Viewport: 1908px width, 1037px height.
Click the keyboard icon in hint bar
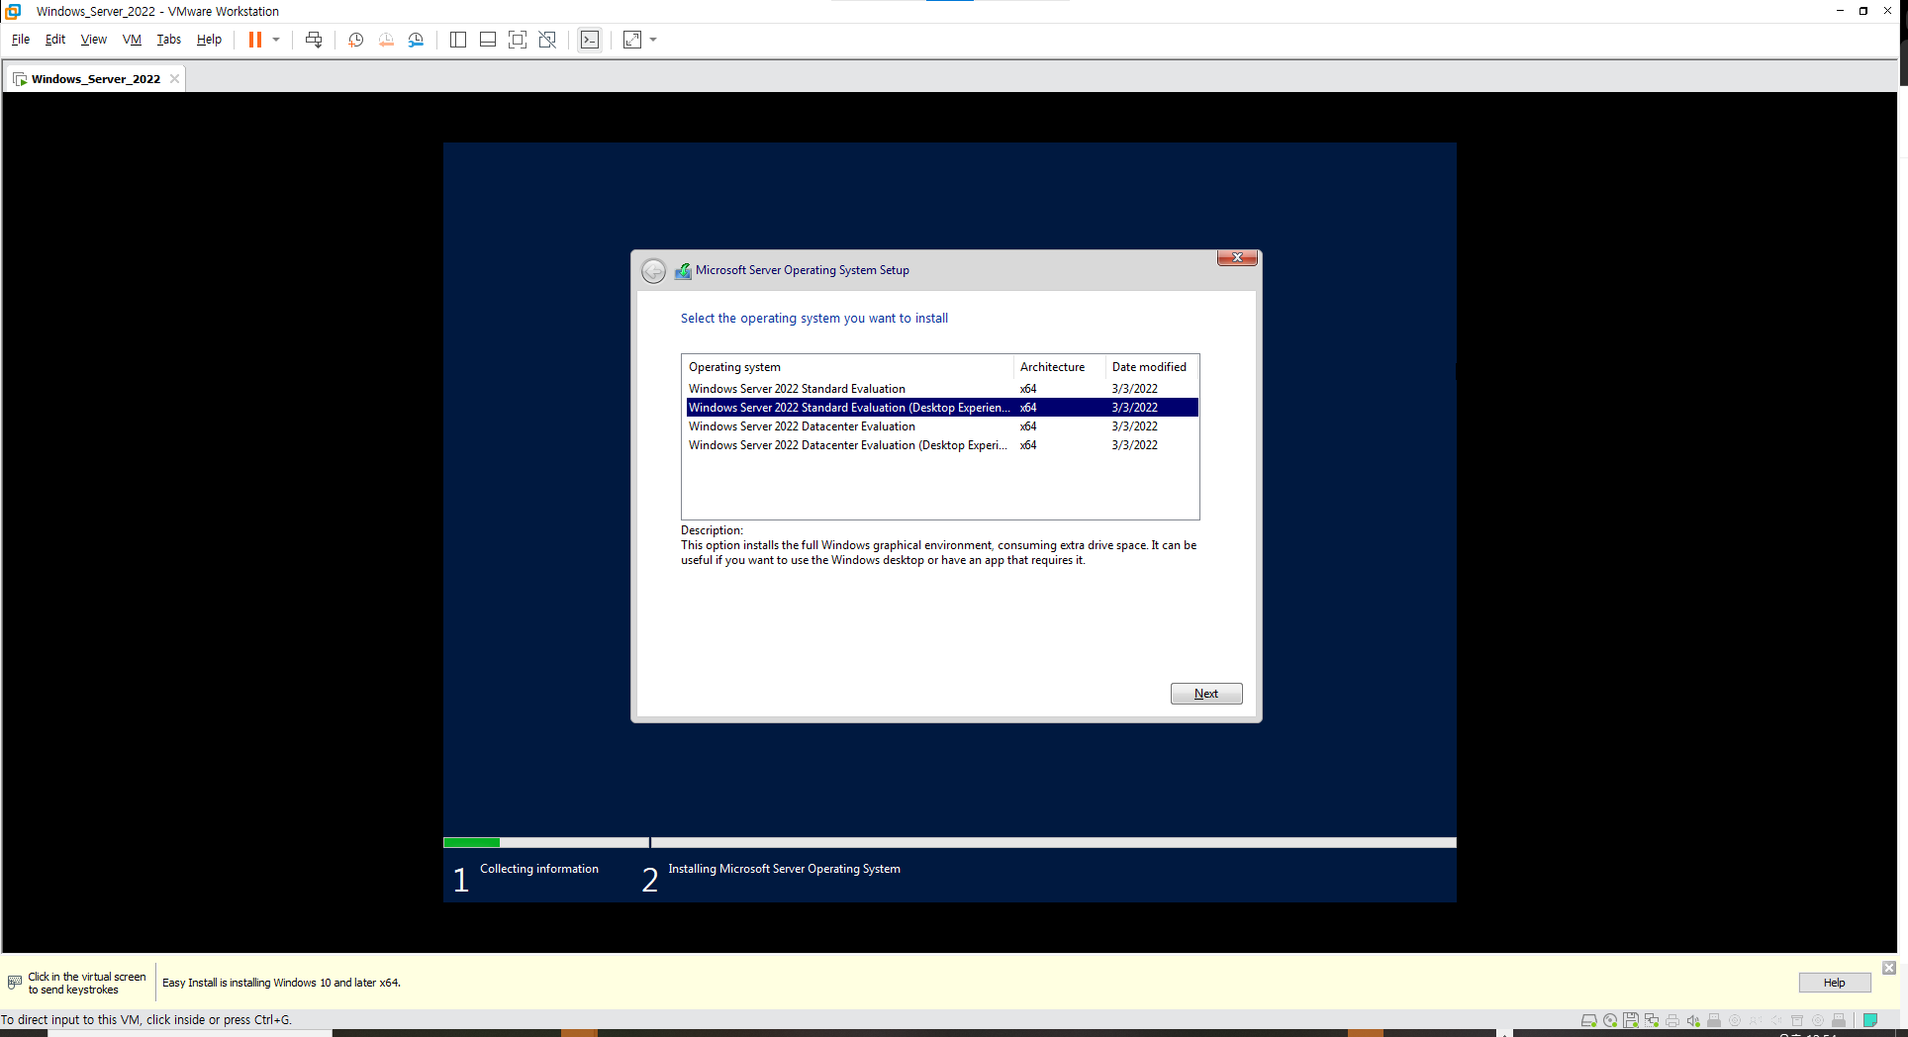[x=15, y=983]
